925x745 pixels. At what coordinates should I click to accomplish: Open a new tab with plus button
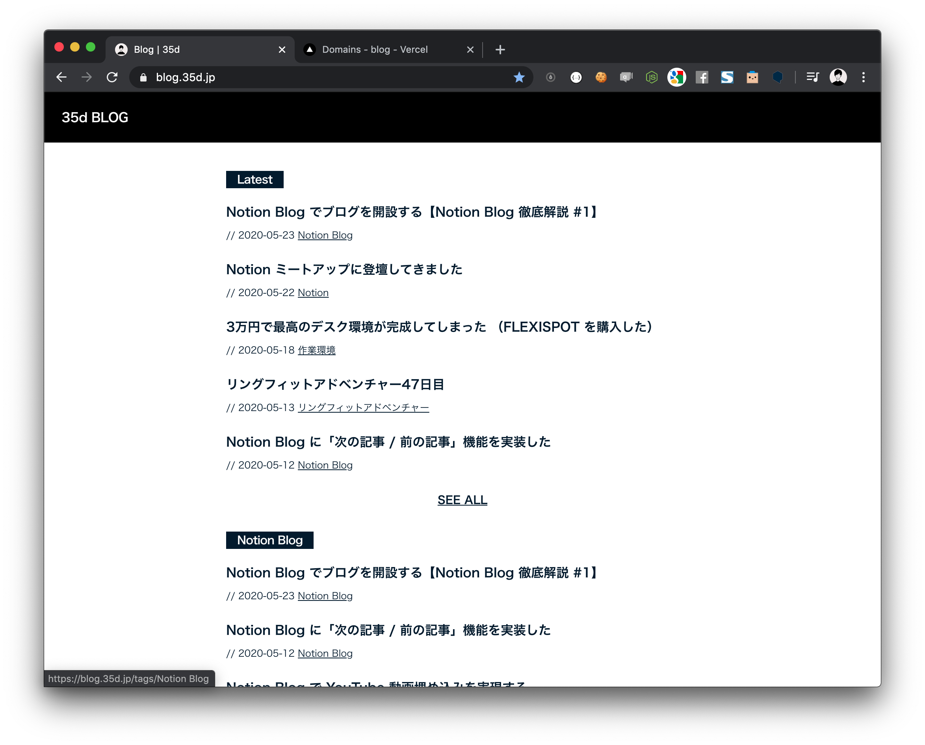(x=500, y=50)
